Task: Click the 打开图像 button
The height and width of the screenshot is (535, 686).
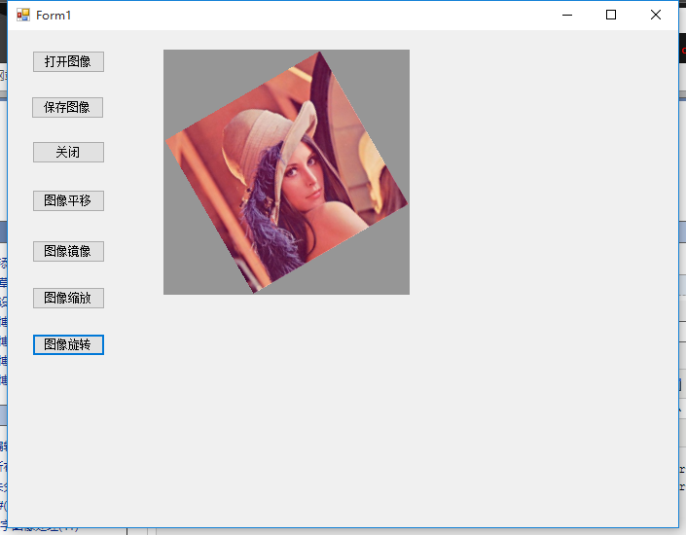Action: coord(68,61)
